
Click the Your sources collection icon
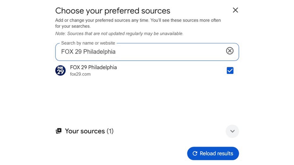[x=59, y=131]
